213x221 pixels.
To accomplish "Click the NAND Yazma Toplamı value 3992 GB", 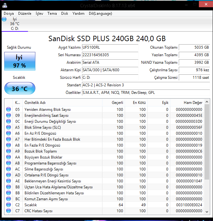I will (x=194, y=62).
